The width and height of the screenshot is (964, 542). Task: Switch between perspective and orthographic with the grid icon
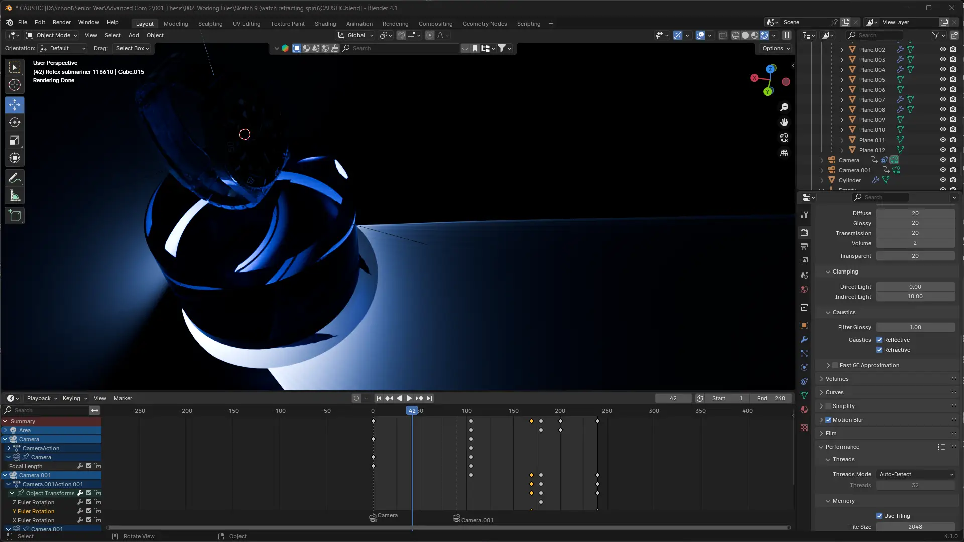click(784, 153)
